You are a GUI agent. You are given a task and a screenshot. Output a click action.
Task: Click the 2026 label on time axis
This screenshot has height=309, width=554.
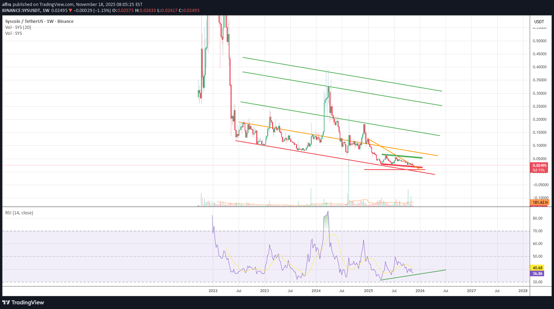(420, 291)
